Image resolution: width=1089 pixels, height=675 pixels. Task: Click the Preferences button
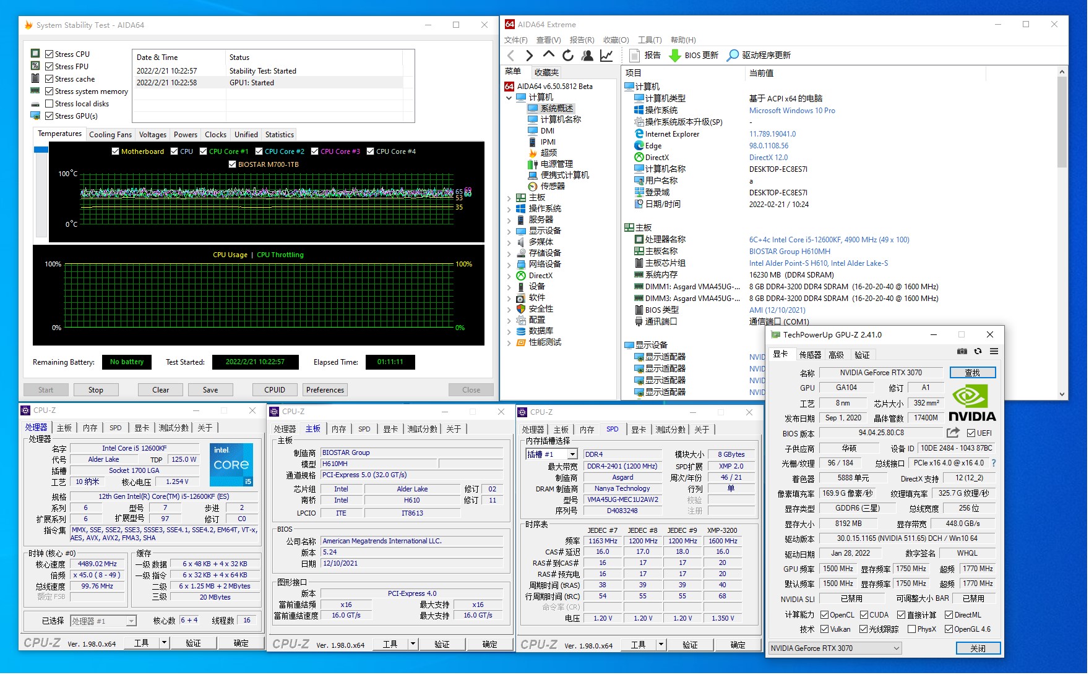(325, 389)
